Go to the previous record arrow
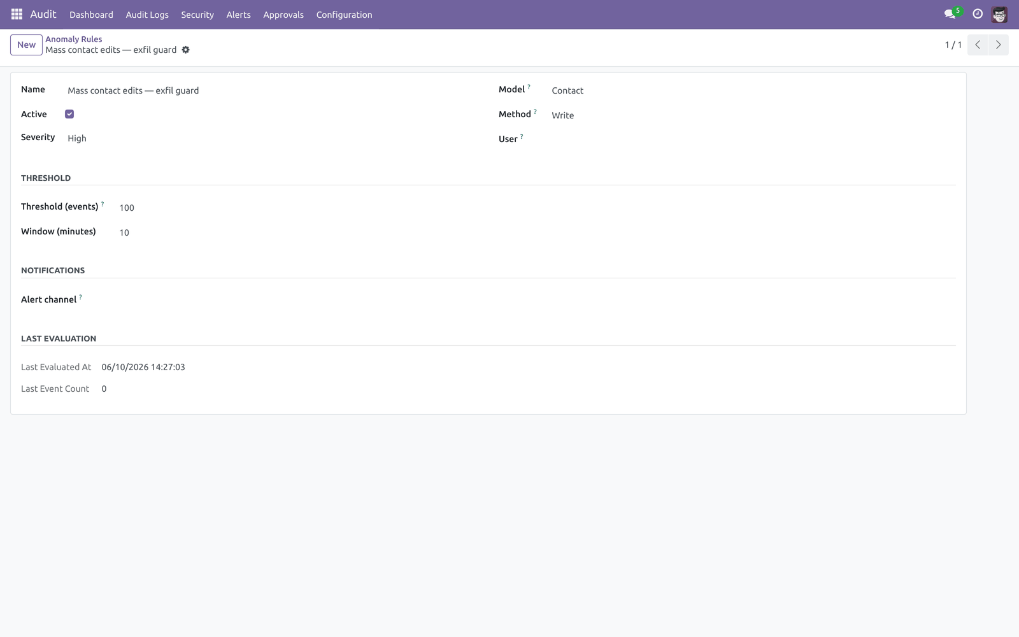The height and width of the screenshot is (637, 1019). 978,45
